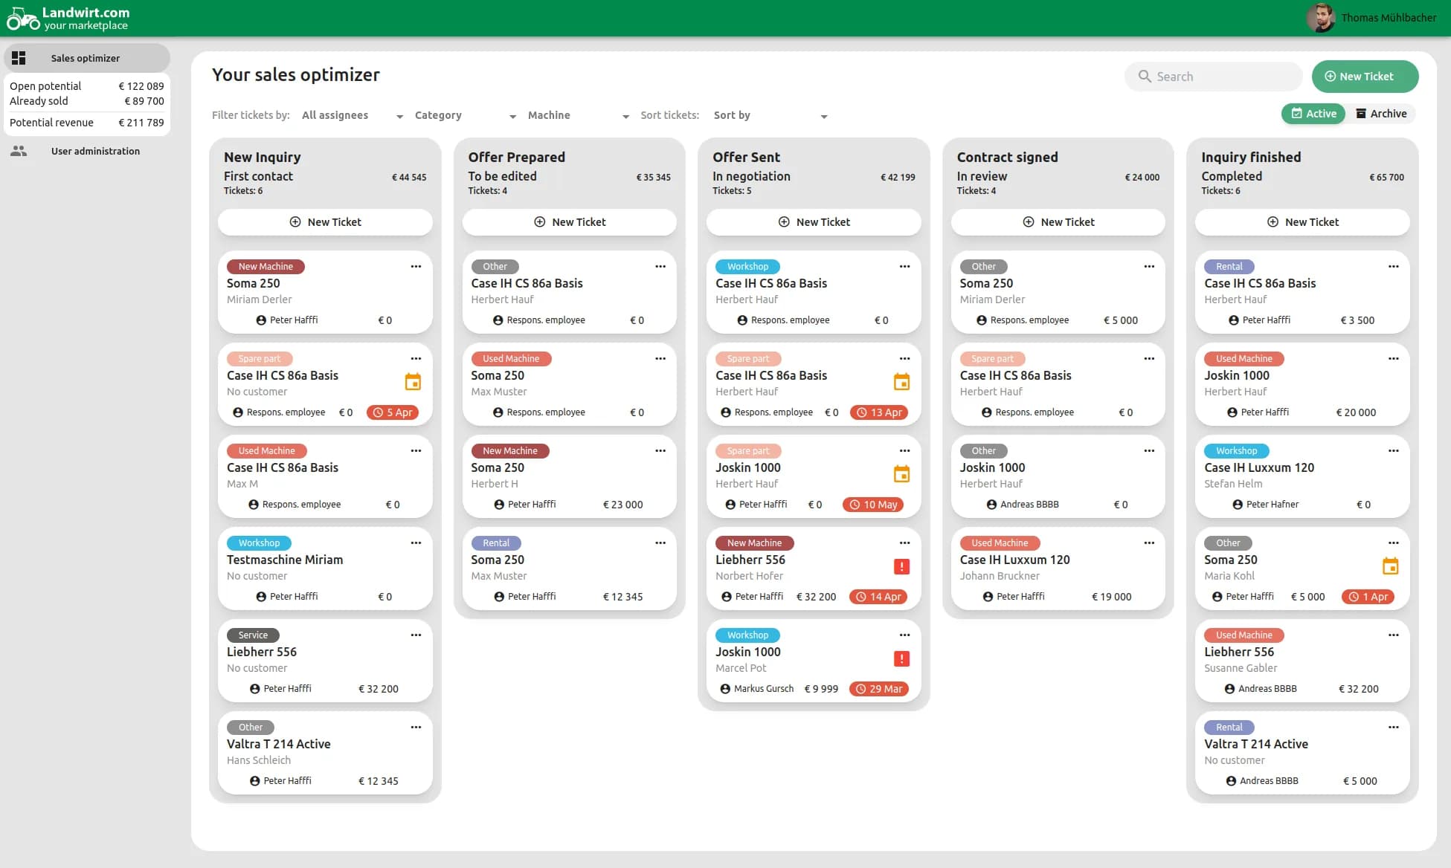Click calendar icon on Joskin 1000 spare part card
The width and height of the screenshot is (1451, 868).
(x=901, y=474)
